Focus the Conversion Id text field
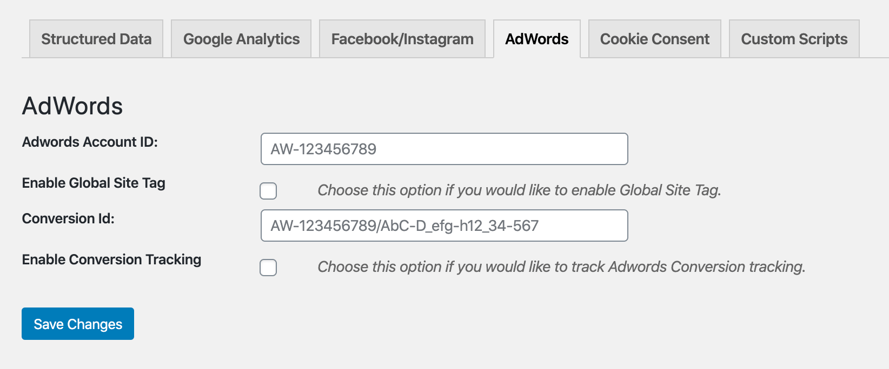The height and width of the screenshot is (369, 889). 444,225
